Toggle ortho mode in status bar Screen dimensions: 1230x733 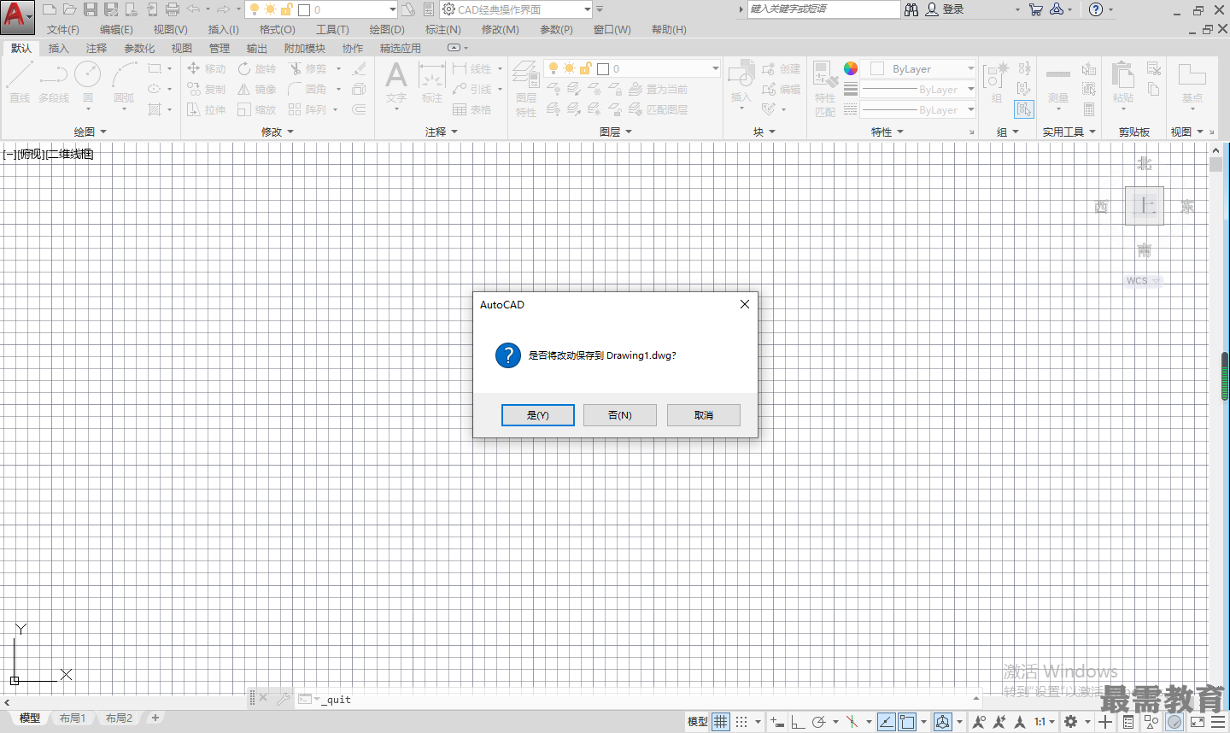pyautogui.click(x=798, y=722)
